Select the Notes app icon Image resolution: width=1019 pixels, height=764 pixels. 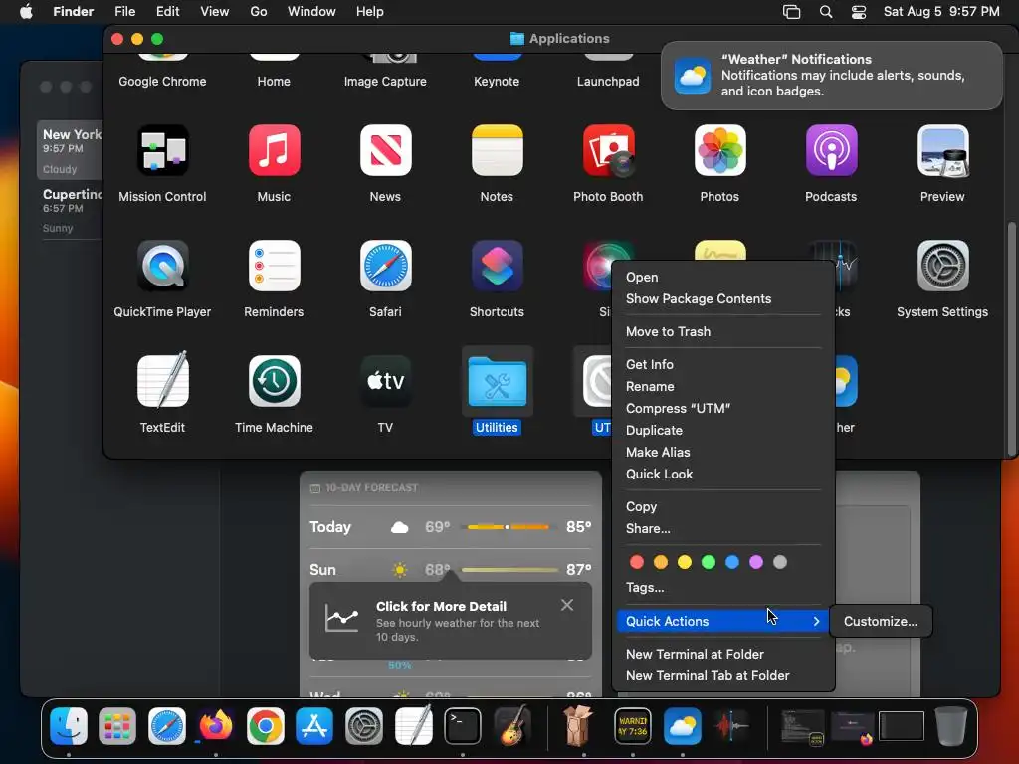pos(498,151)
